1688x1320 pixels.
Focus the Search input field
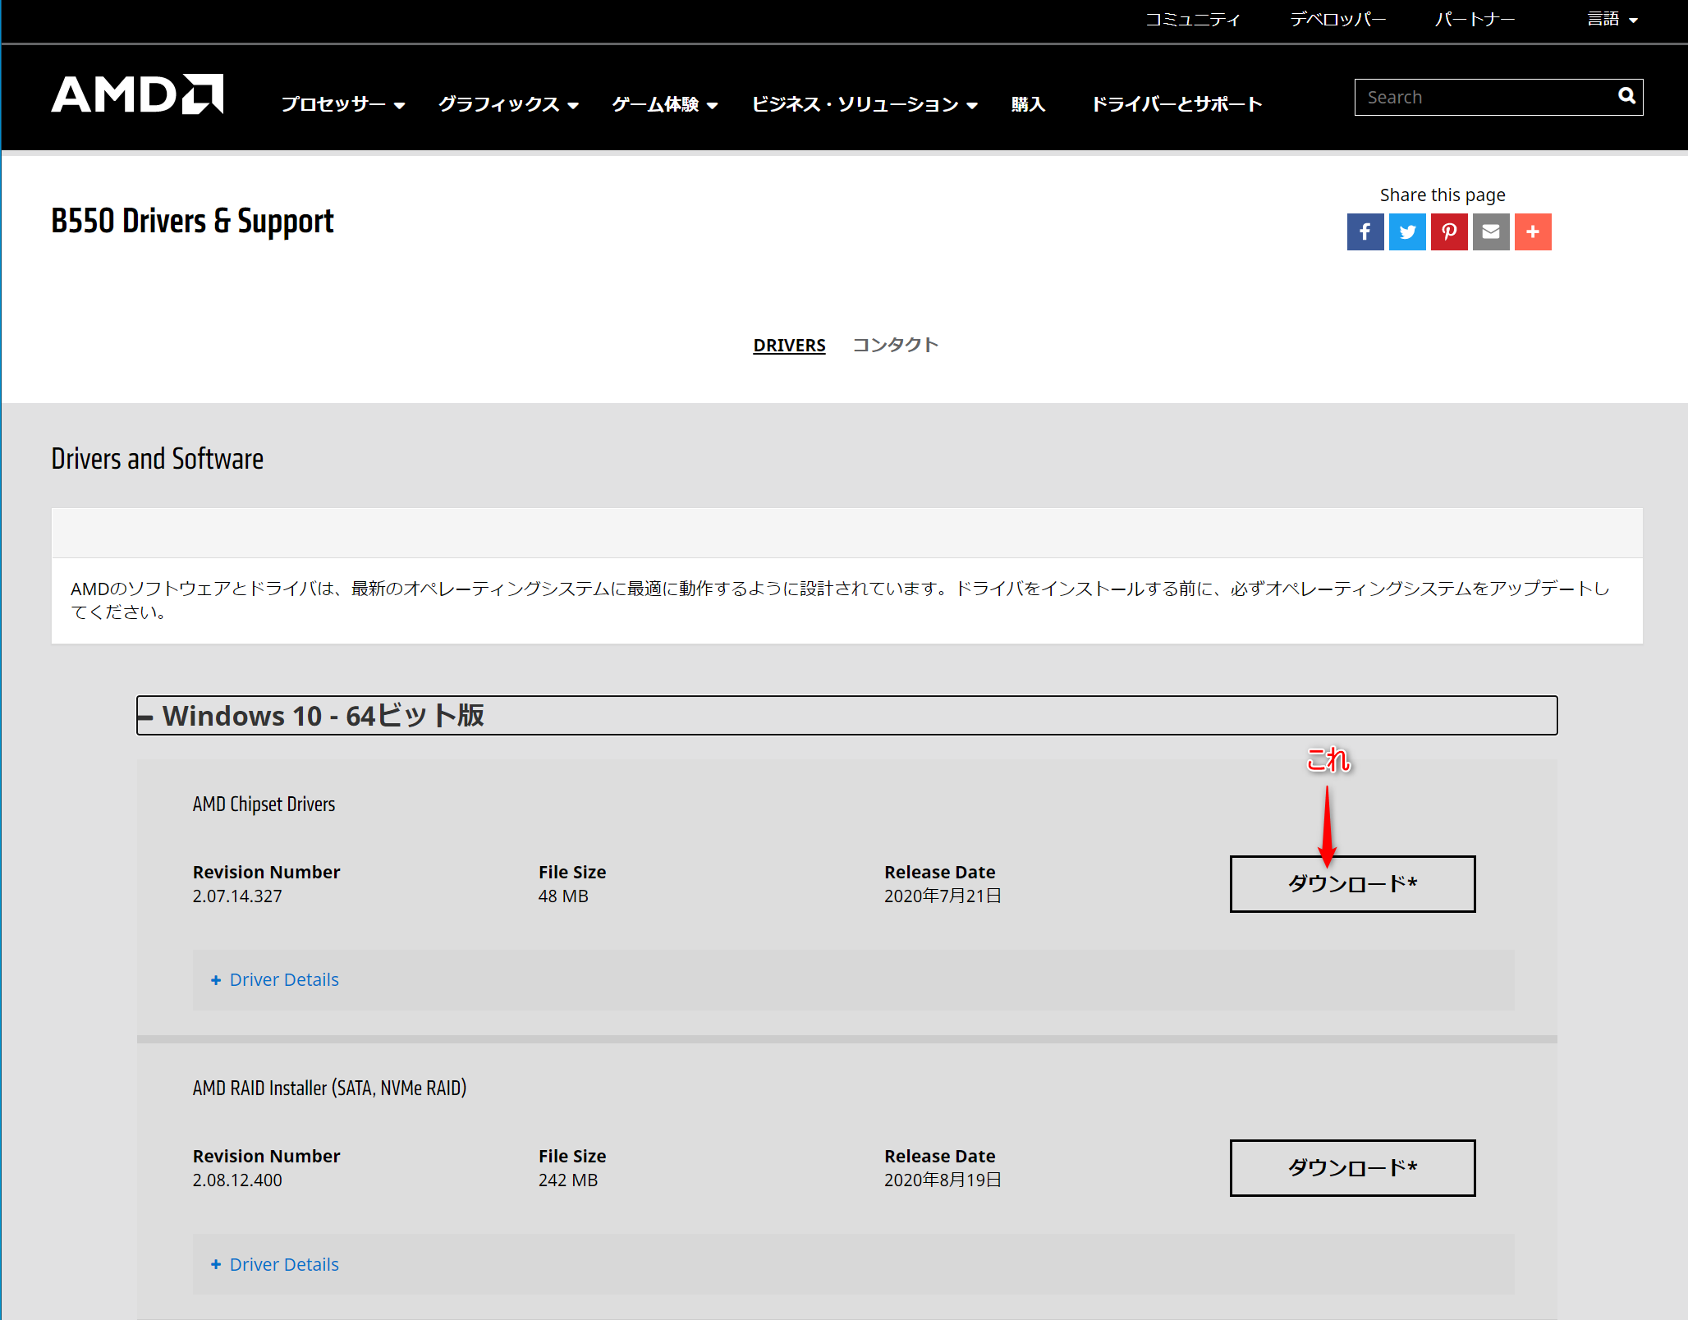[1486, 97]
